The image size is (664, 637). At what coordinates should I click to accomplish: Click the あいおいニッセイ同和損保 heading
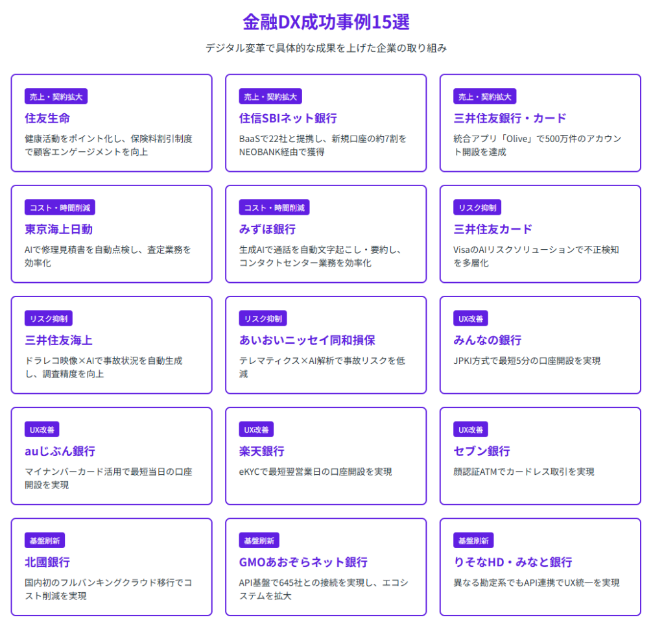click(307, 340)
